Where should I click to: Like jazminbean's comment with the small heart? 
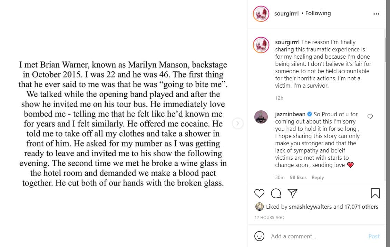tap(370, 116)
